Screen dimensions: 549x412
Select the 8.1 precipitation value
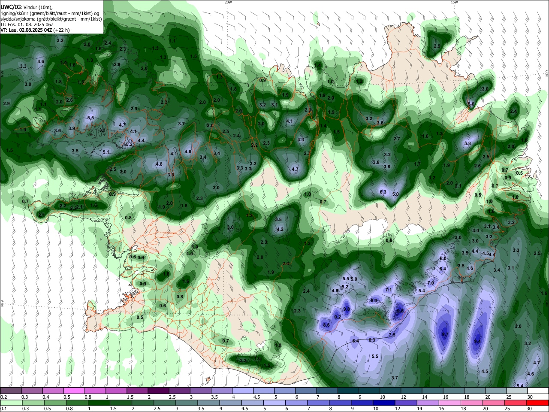(374, 300)
